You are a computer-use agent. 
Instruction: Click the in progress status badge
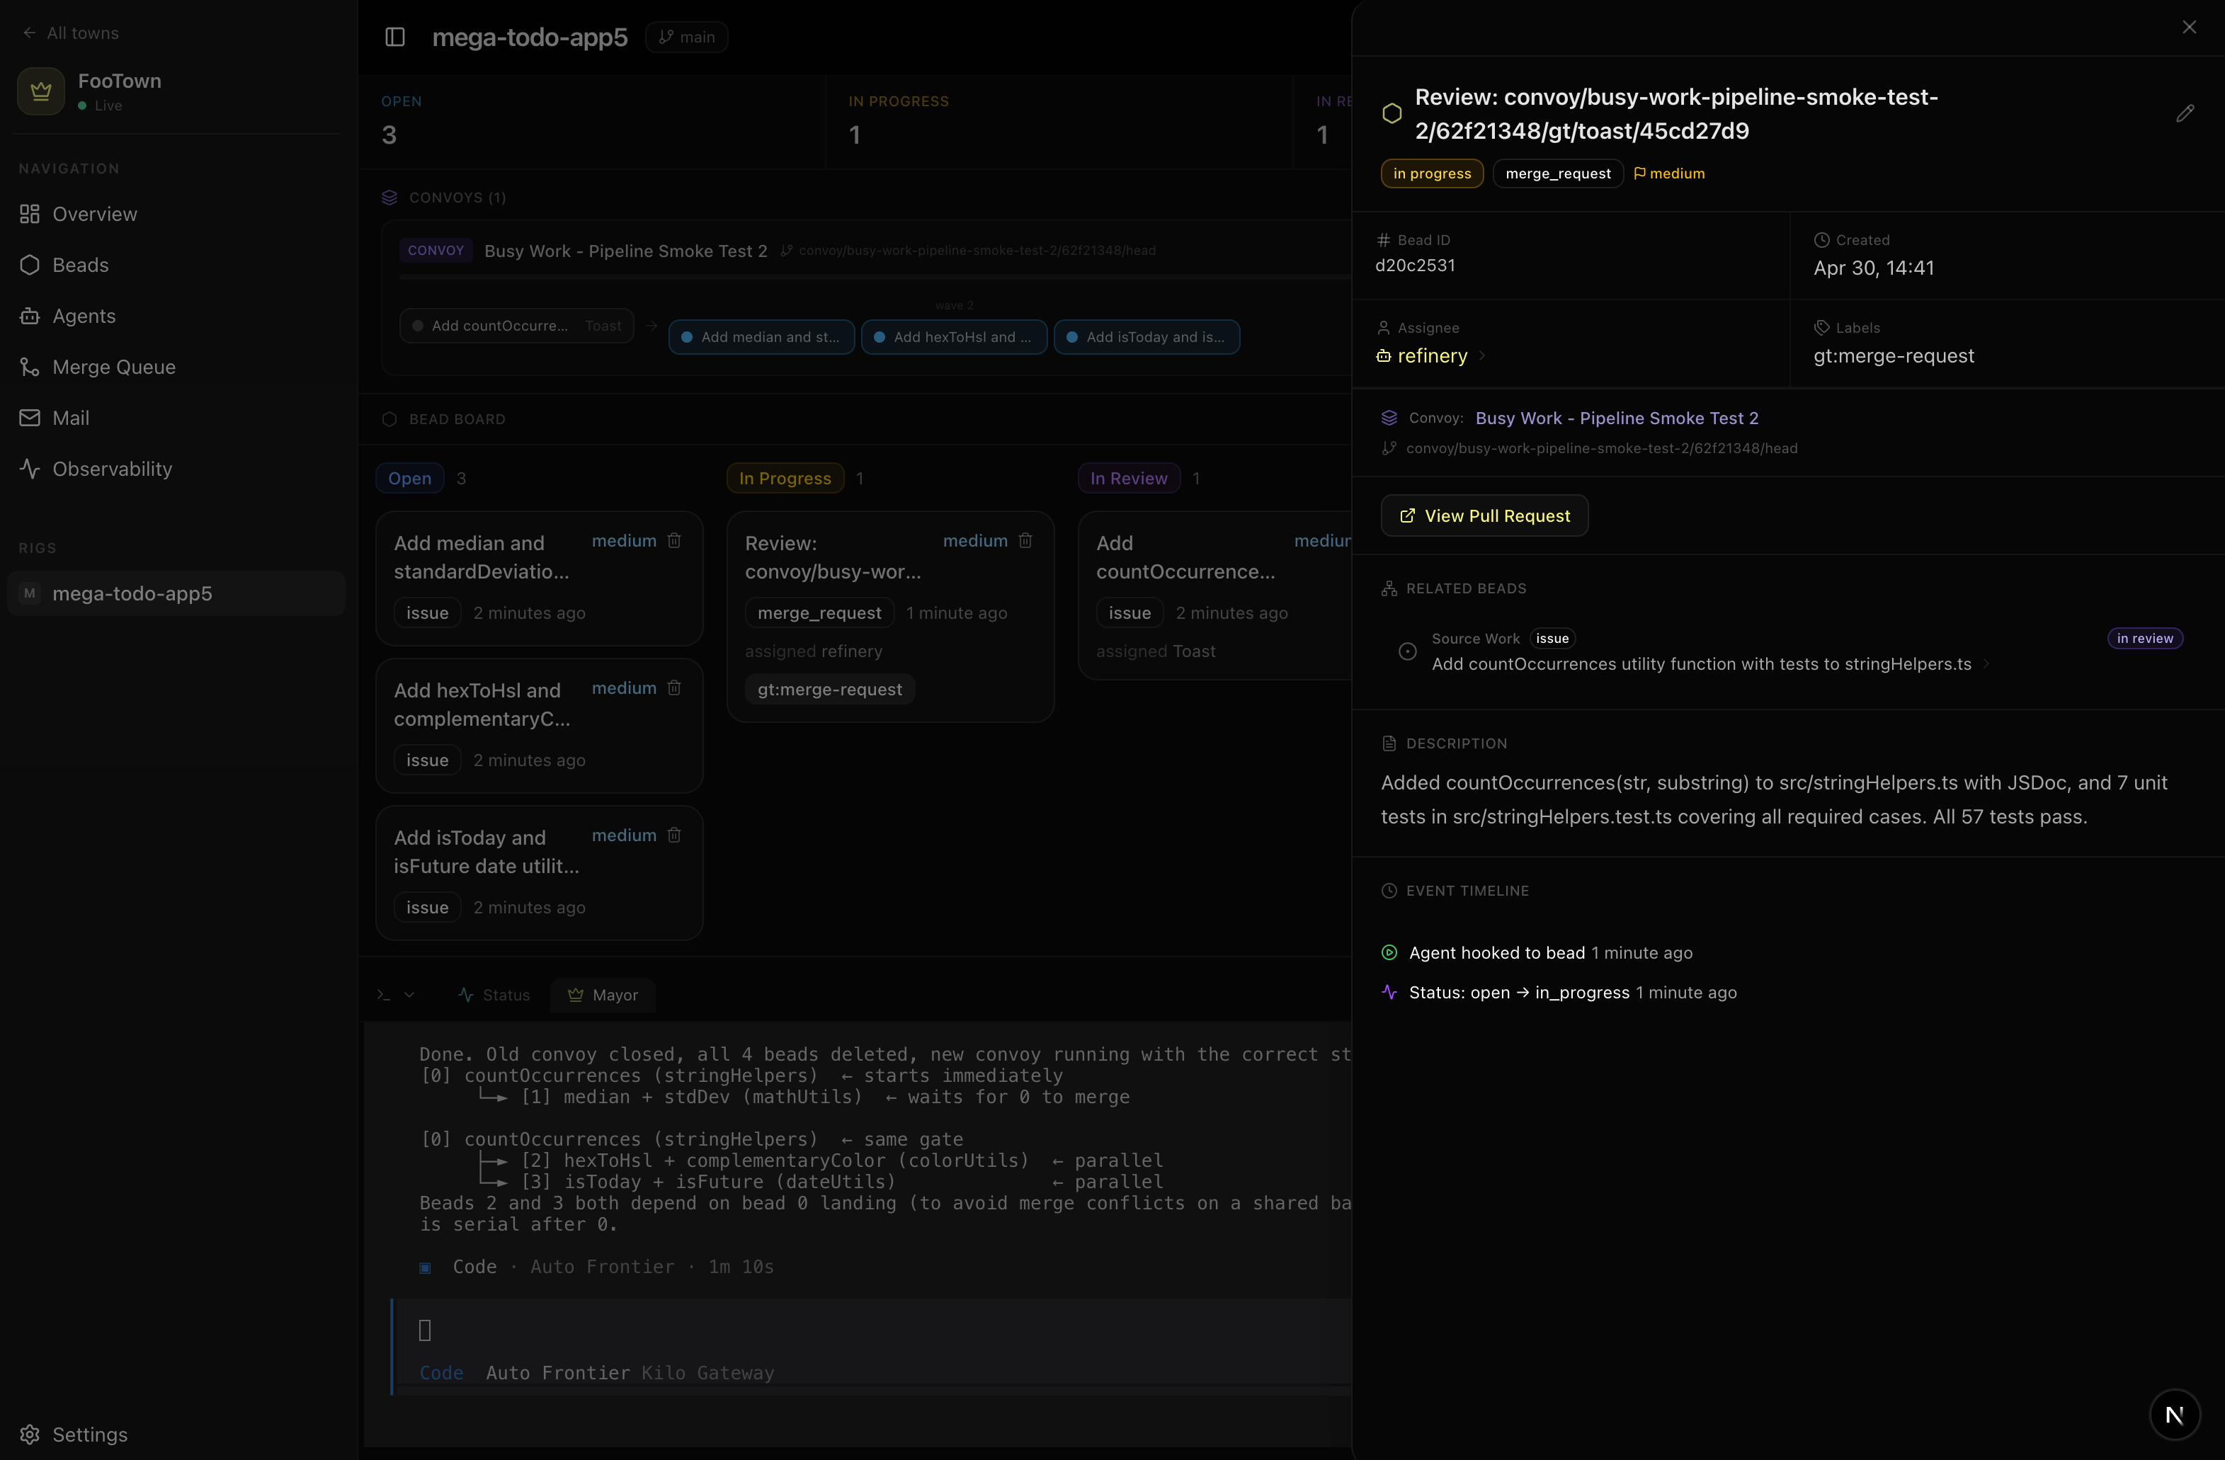pyautogui.click(x=1431, y=174)
